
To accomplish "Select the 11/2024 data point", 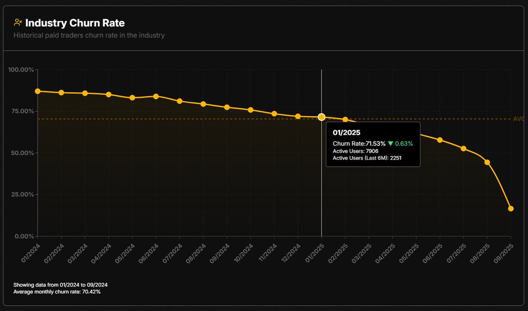I will coord(274,114).
